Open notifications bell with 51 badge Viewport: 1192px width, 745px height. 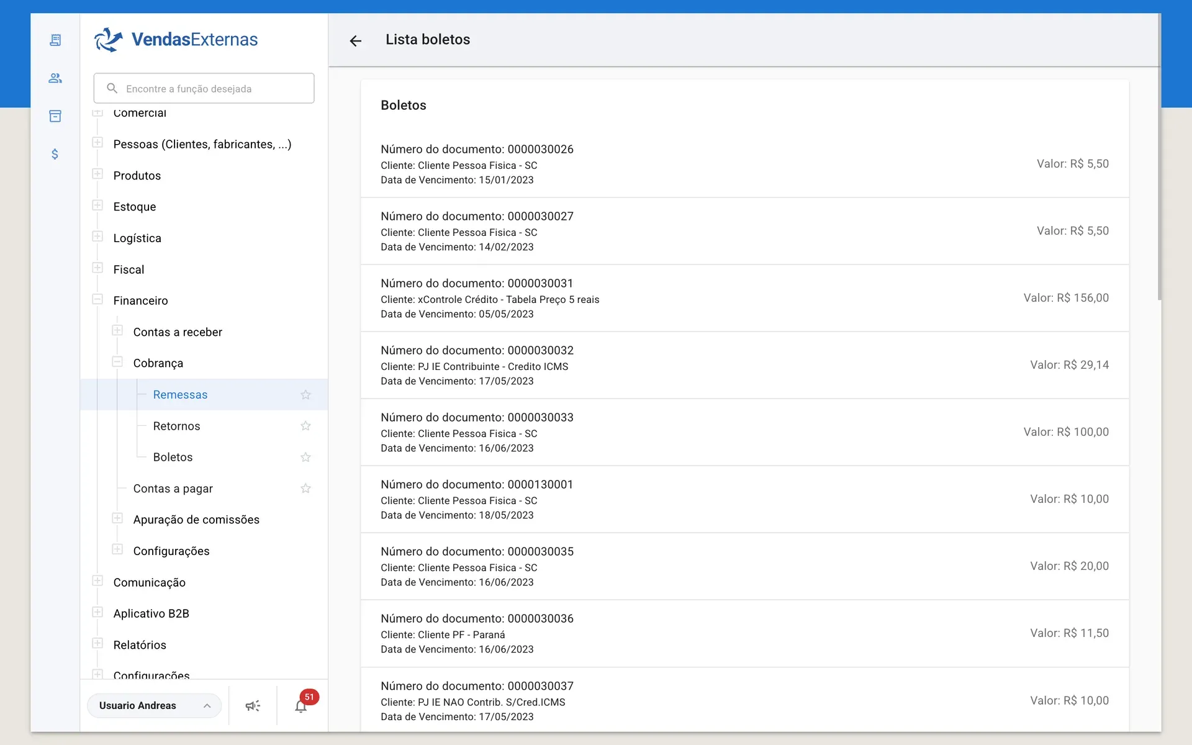[x=301, y=706]
